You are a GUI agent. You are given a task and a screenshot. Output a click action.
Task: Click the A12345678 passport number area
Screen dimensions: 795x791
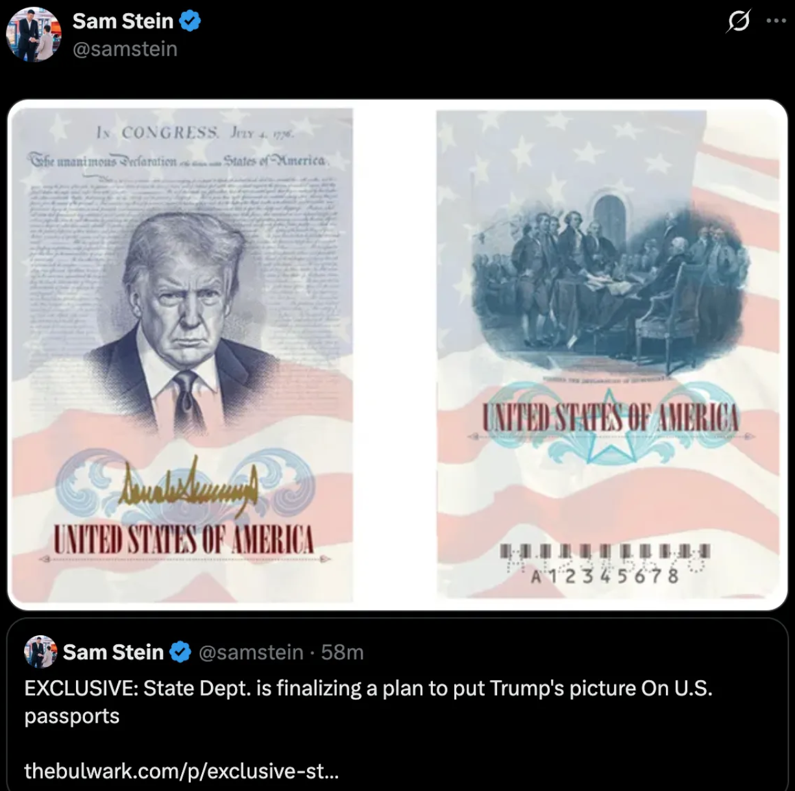pyautogui.click(x=605, y=575)
